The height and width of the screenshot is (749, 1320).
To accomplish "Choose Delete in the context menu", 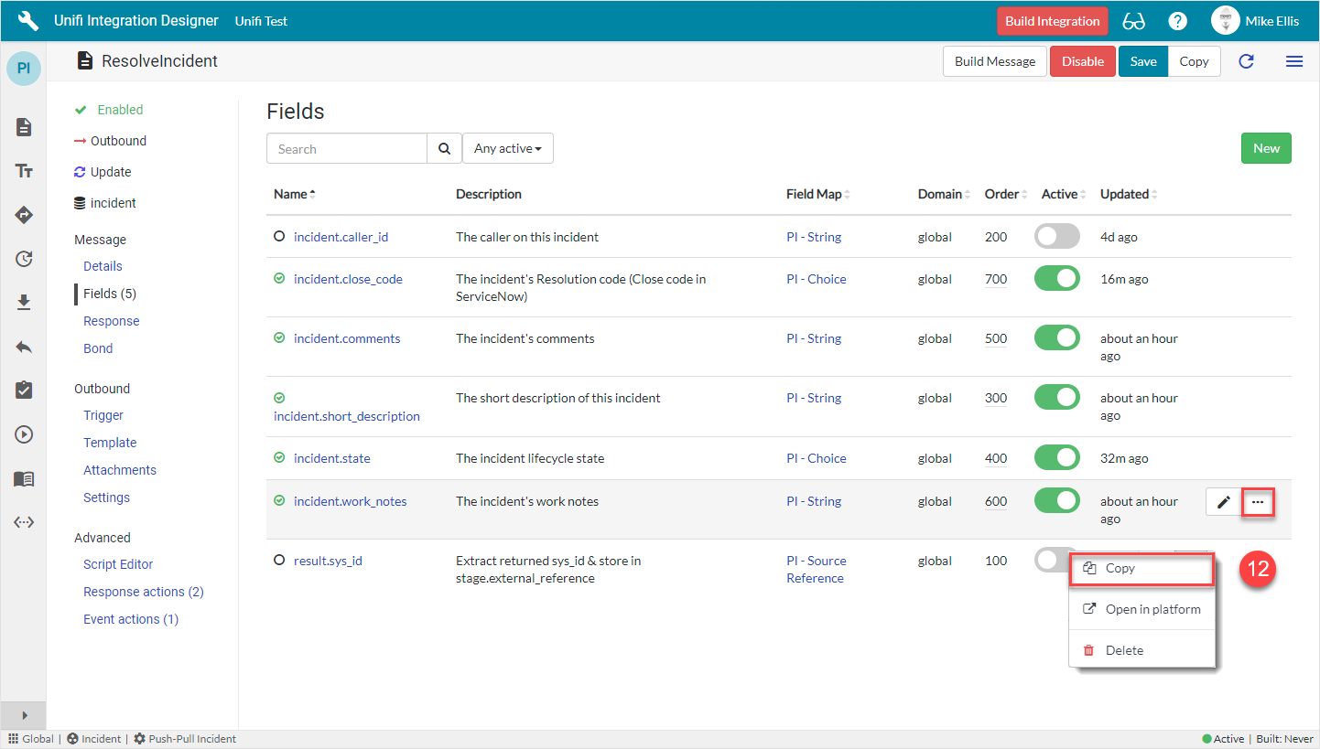I will (x=1124, y=650).
